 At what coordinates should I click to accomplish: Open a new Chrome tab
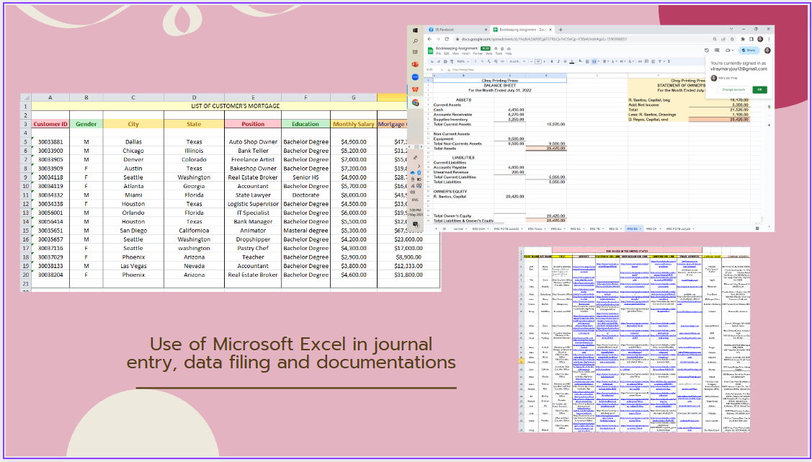click(x=561, y=30)
